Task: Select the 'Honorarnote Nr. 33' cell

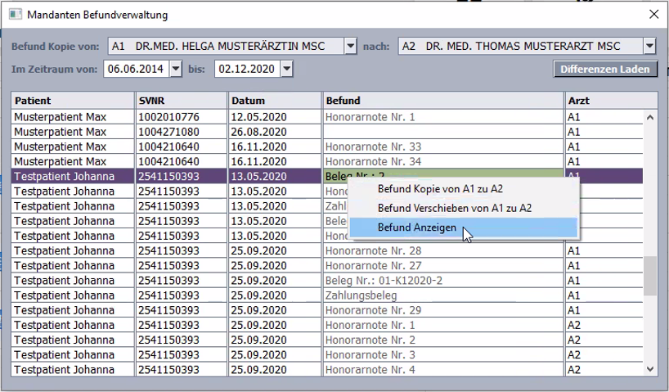Action: click(443, 146)
